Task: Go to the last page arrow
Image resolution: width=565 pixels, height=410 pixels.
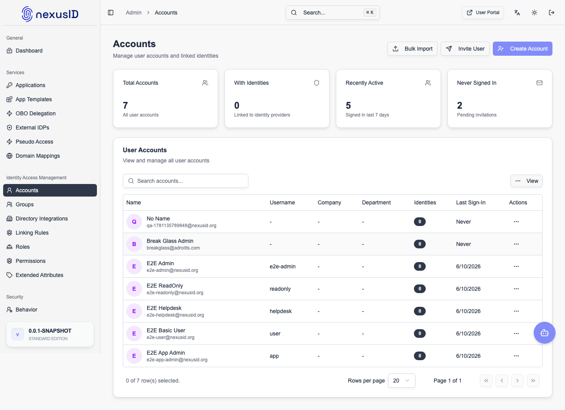Action: click(x=533, y=381)
